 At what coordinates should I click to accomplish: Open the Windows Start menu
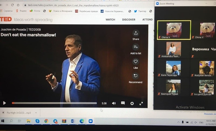click(x=2, y=121)
